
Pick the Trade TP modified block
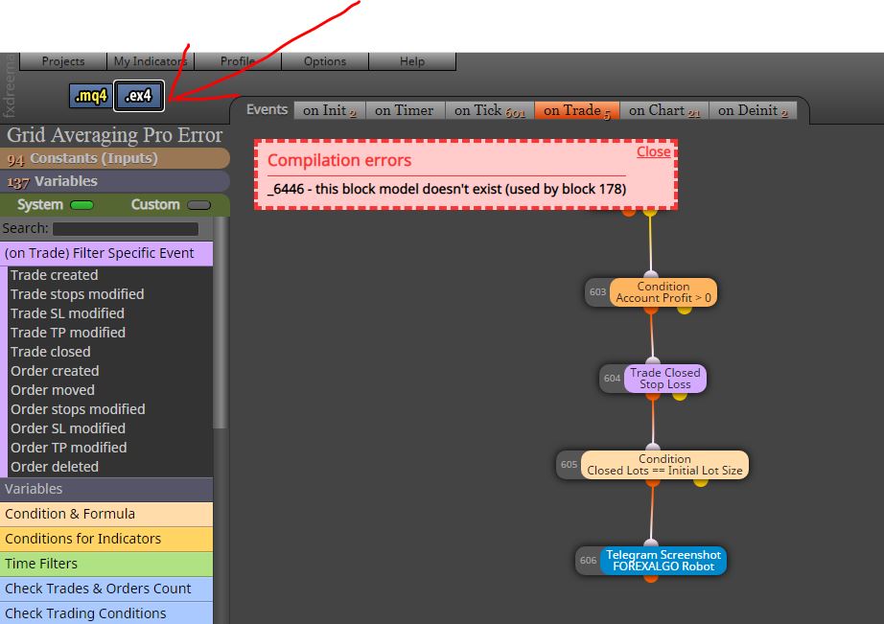[68, 333]
